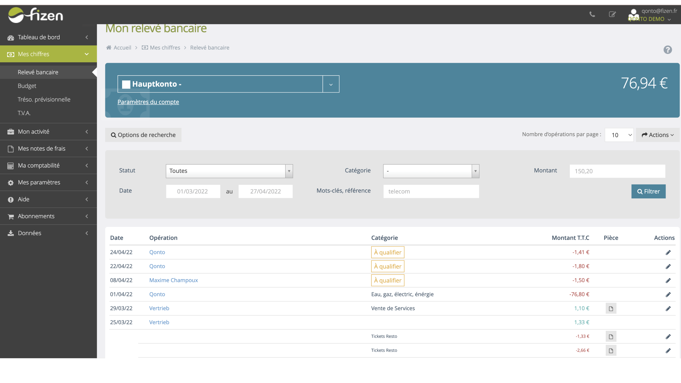The image size is (681, 383).
Task: Click the Montant input field
Action: pyautogui.click(x=617, y=171)
